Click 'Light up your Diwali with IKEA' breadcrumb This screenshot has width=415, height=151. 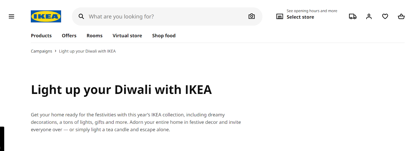[87, 51]
